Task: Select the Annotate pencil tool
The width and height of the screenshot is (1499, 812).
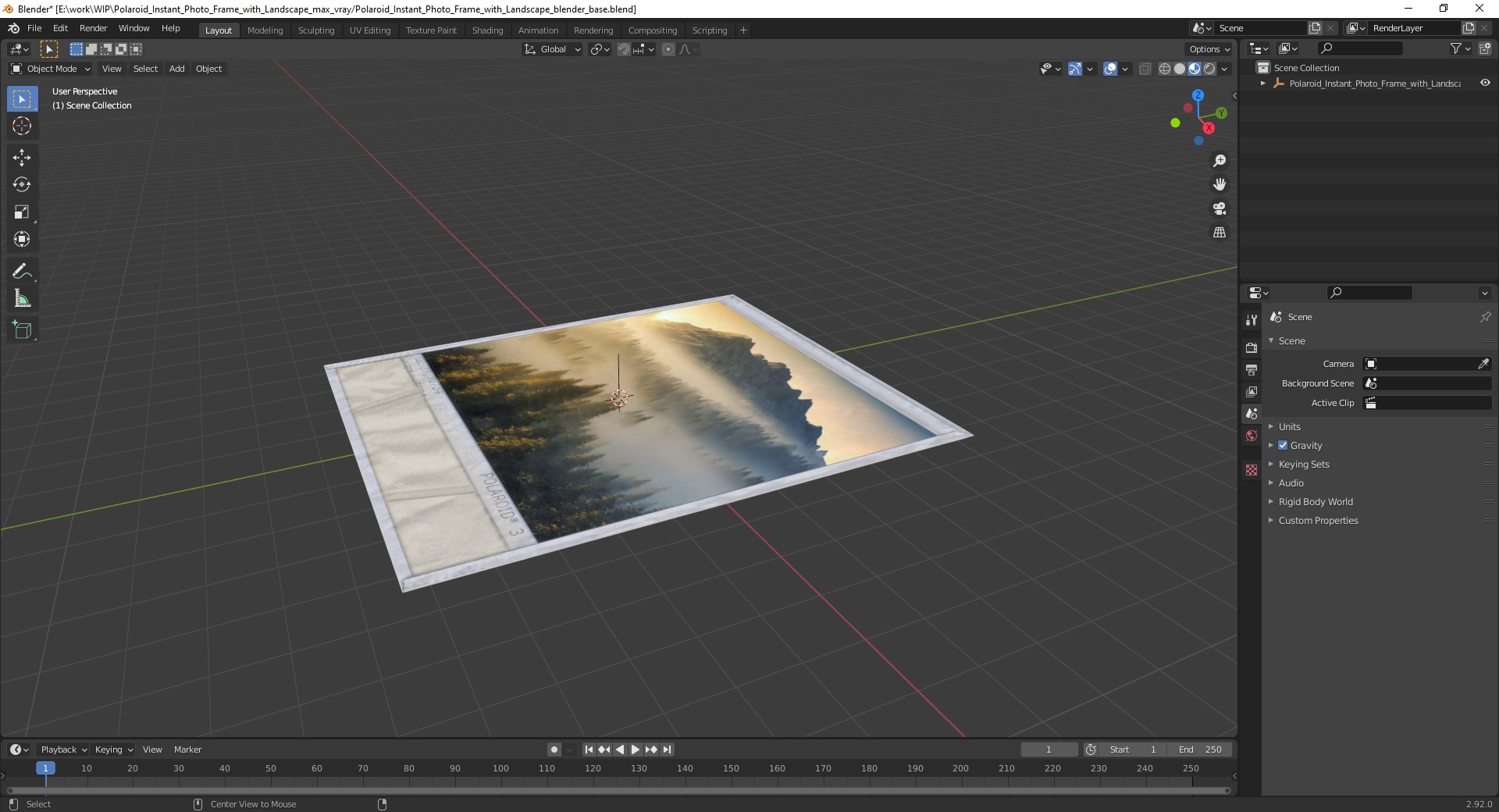Action: 22,272
